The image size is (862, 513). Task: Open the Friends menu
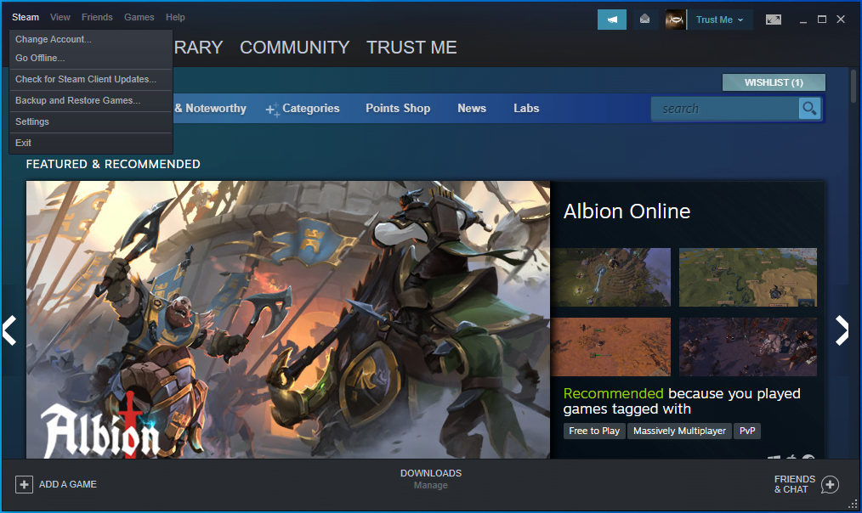coord(97,17)
